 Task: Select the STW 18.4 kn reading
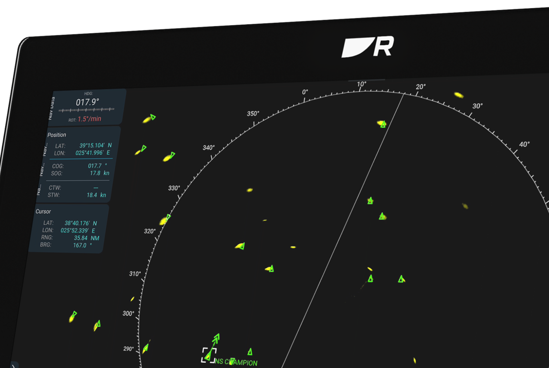pos(95,195)
